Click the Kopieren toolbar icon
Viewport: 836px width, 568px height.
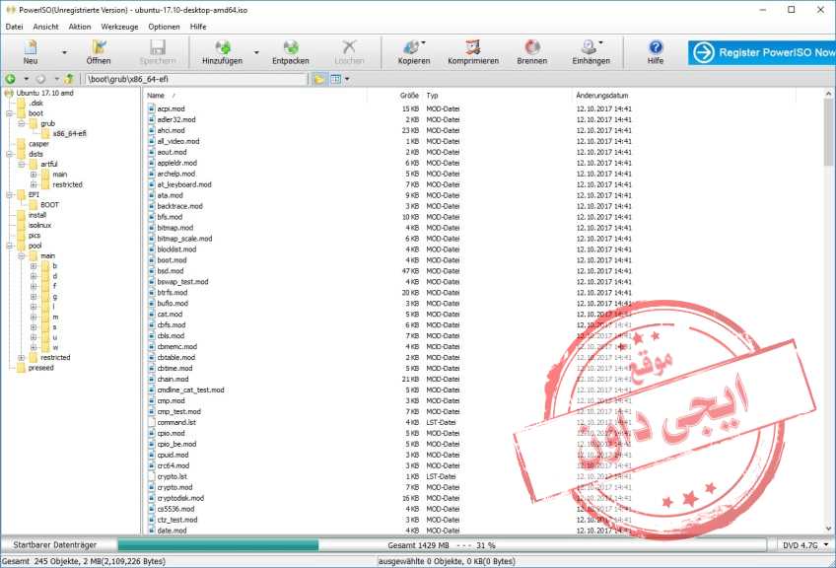point(414,51)
